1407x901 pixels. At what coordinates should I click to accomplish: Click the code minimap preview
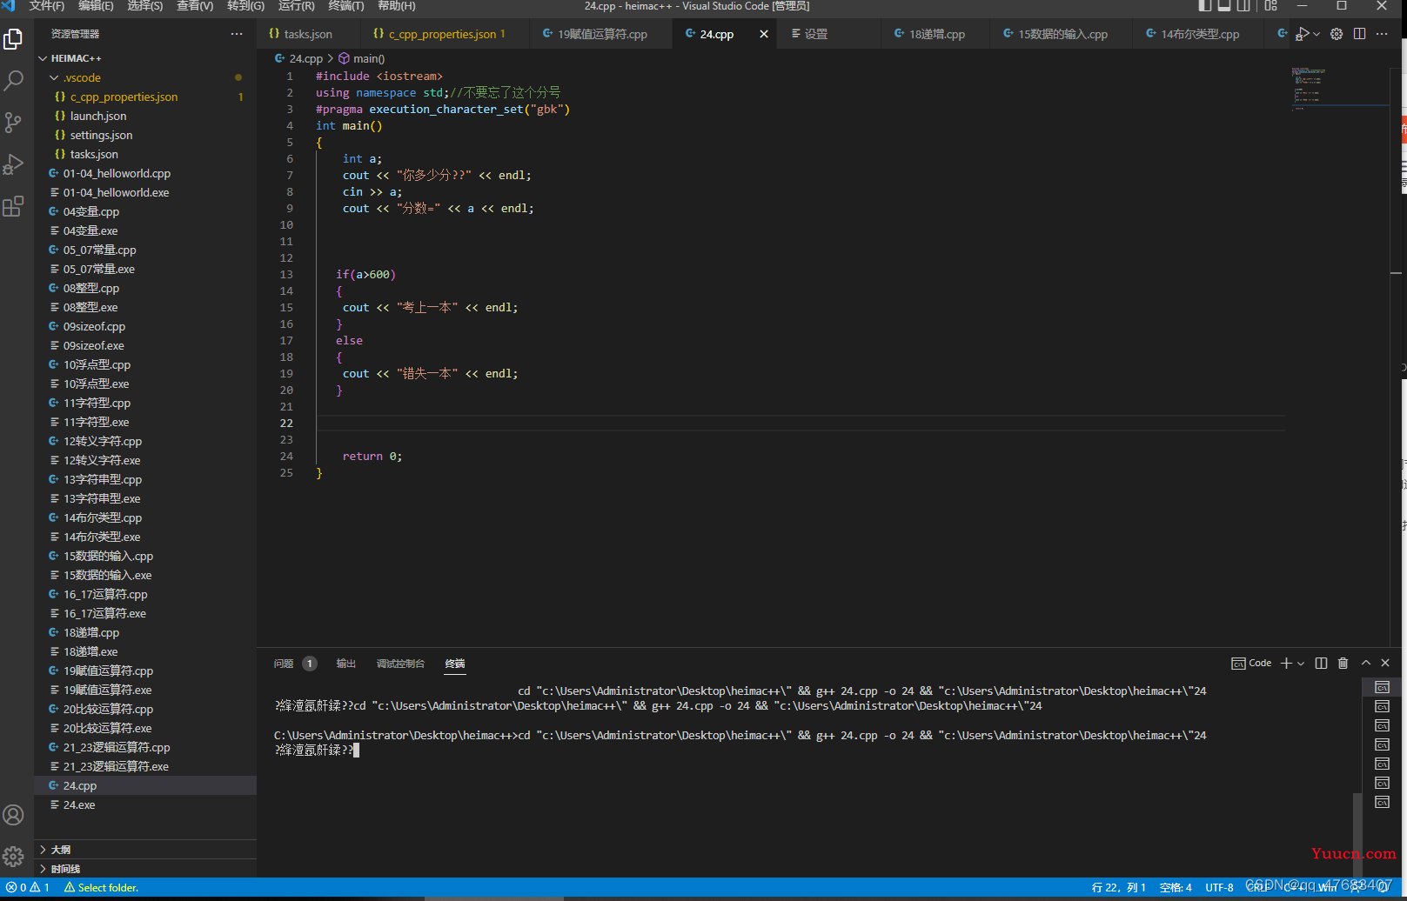click(x=1338, y=88)
